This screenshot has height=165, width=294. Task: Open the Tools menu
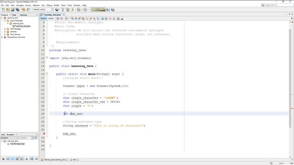pos(69,5)
